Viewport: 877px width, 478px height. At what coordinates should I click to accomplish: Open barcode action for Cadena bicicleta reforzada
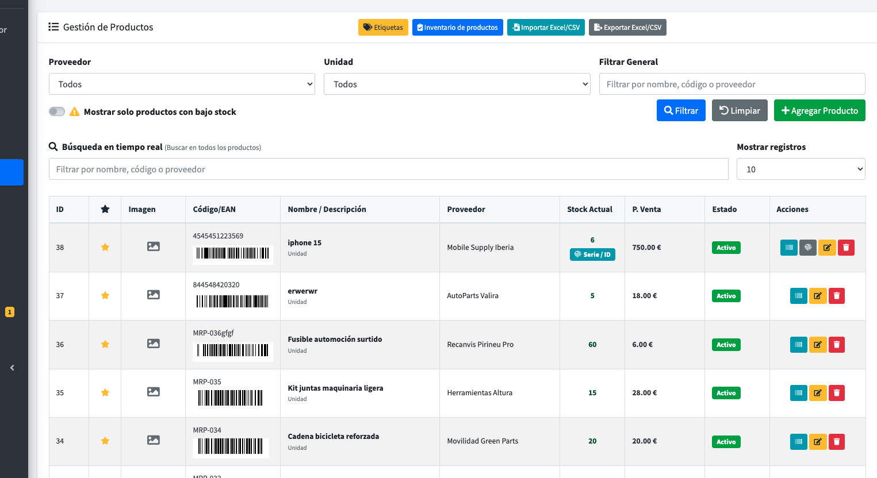(x=799, y=442)
